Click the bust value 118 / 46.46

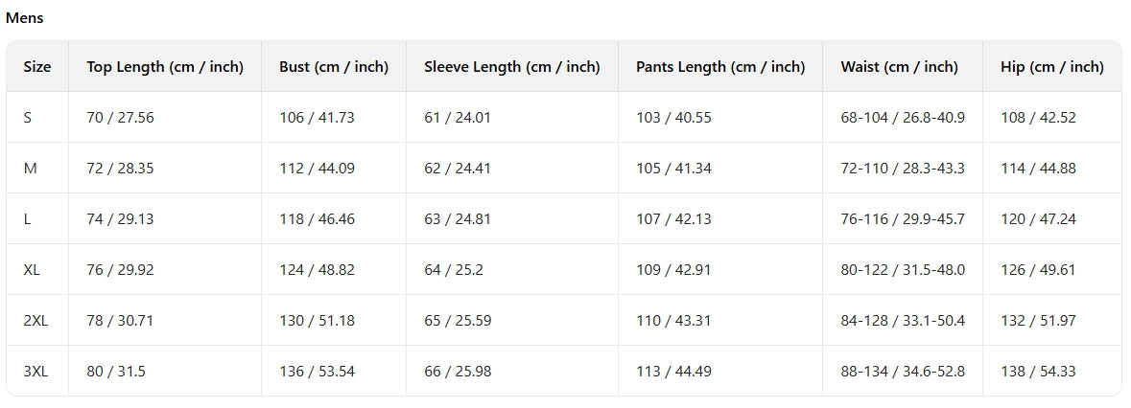tap(317, 219)
